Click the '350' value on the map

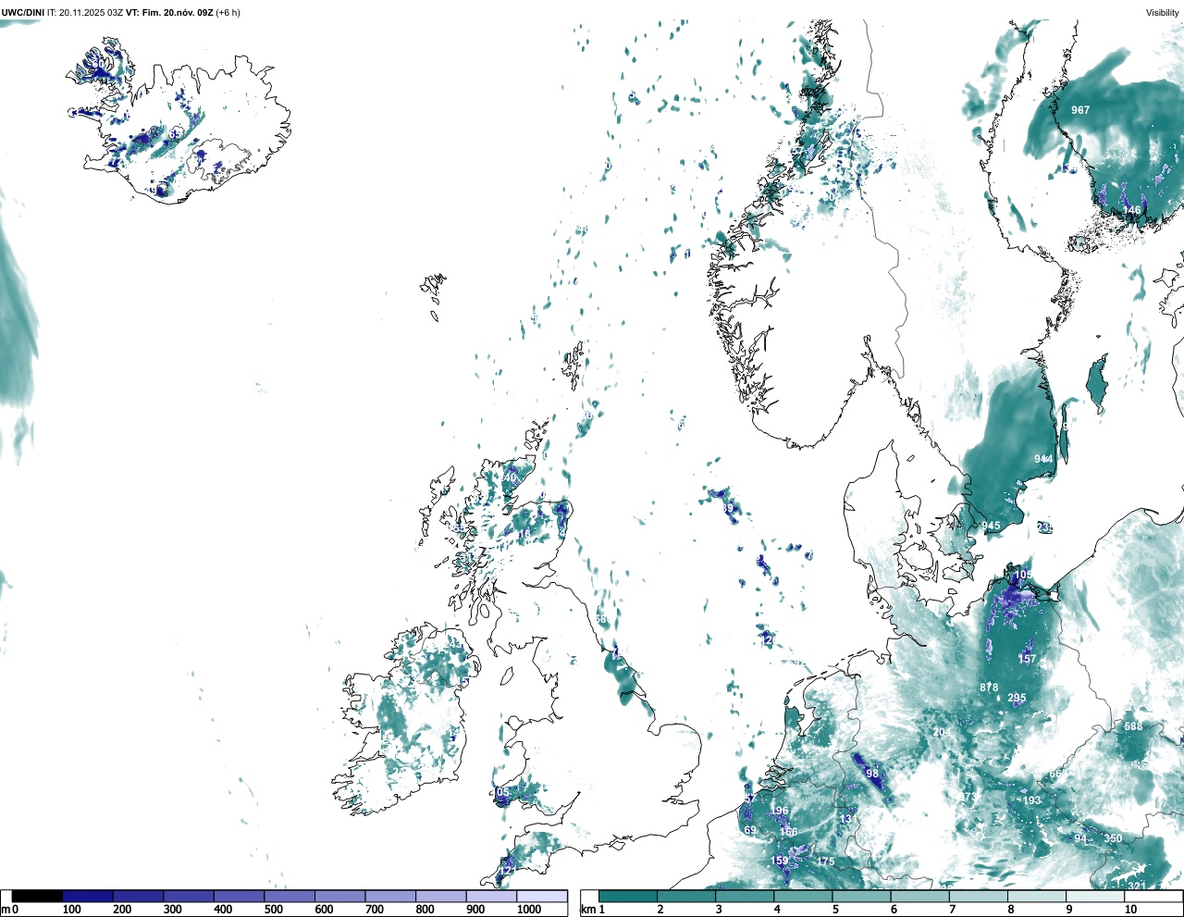click(x=1113, y=839)
